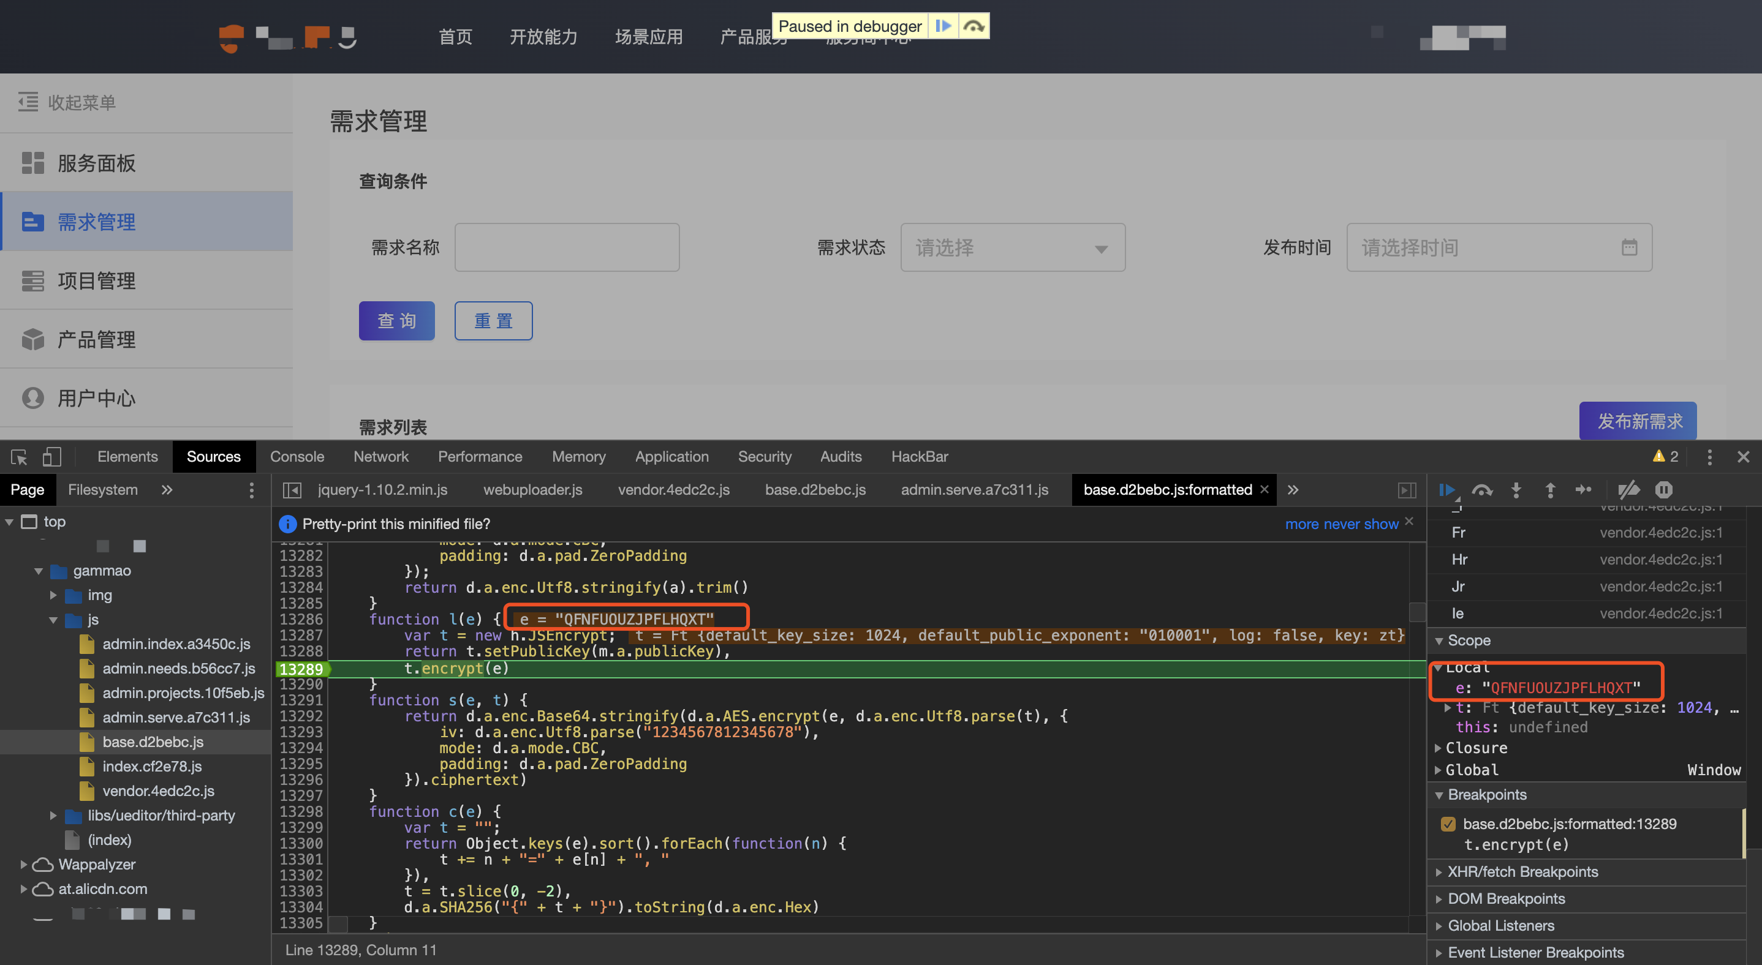Resume script execution in debugger toolbar
The height and width of the screenshot is (965, 1762).
[1446, 489]
